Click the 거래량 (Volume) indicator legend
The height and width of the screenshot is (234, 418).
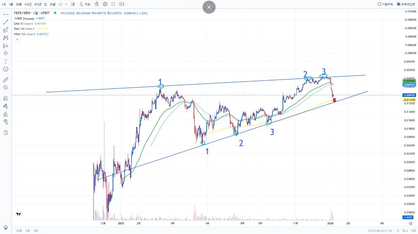24,19
